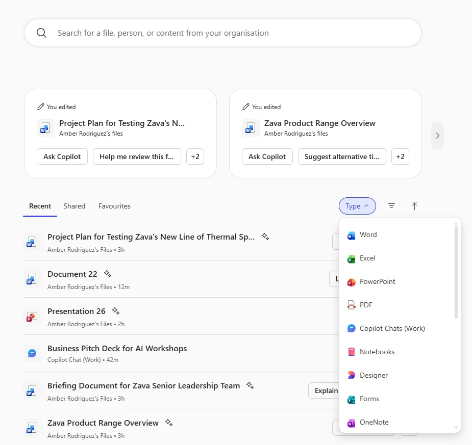Image resolution: width=472 pixels, height=445 pixels.
Task: Click the Type dropdown scrollbar
Action: coord(456,272)
